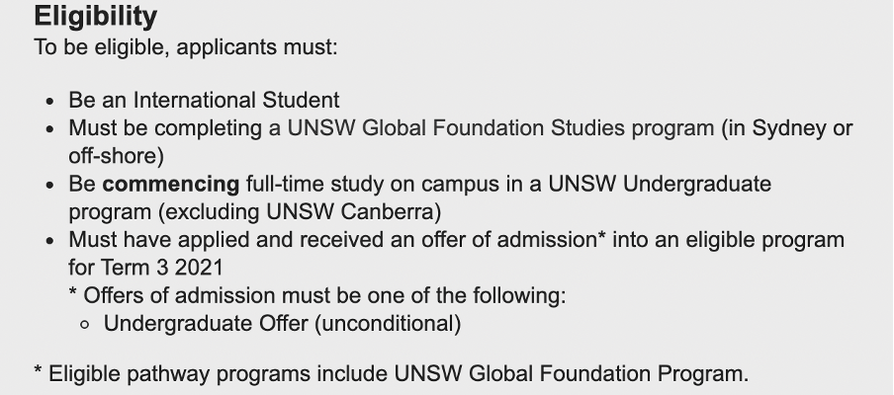Click 'UNSW Undergraduate' phrase
894x395 pixels.
click(x=660, y=185)
